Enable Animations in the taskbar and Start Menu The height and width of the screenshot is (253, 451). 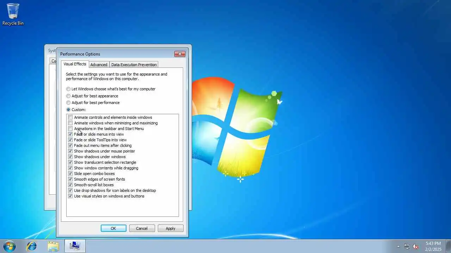(70, 129)
